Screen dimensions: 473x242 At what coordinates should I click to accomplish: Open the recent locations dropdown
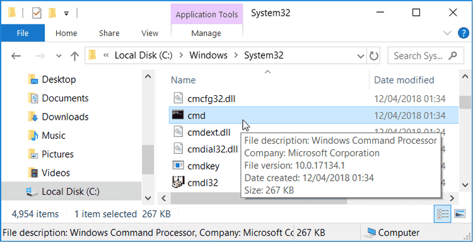(59, 56)
